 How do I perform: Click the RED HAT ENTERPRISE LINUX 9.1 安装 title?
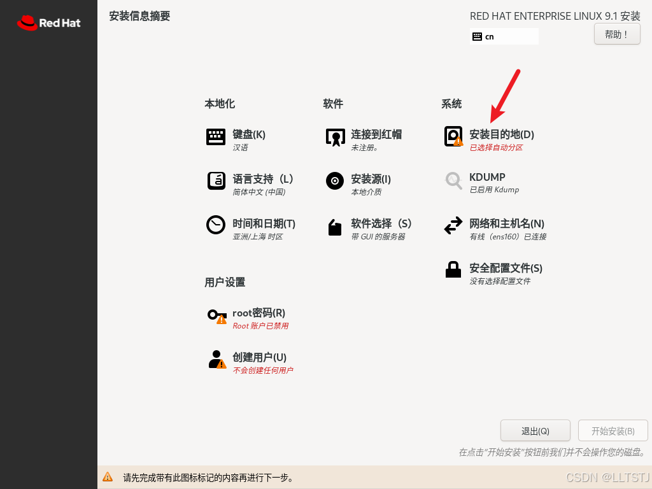click(555, 16)
